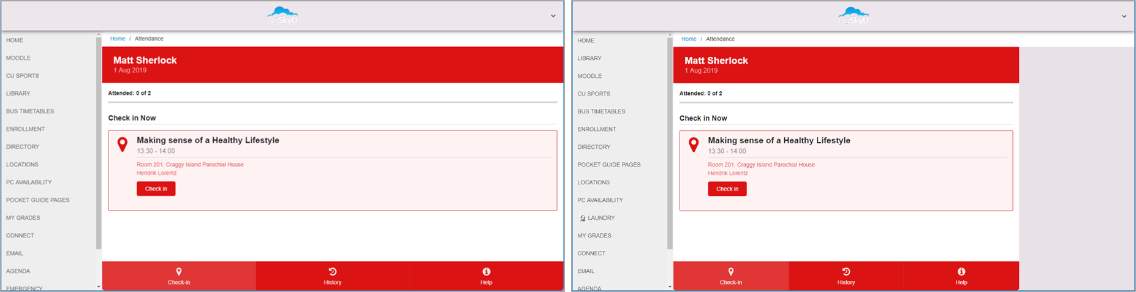Image resolution: width=1136 pixels, height=292 pixels.
Task: Open MY GRADES in left window sidebar
Action: coord(23,218)
